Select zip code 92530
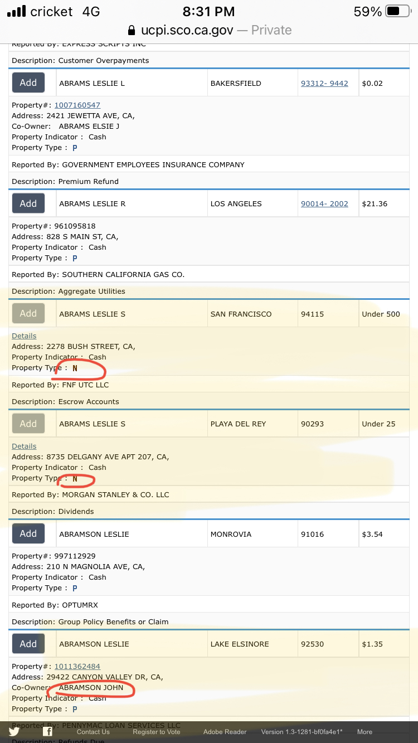The width and height of the screenshot is (418, 743). pos(312,644)
